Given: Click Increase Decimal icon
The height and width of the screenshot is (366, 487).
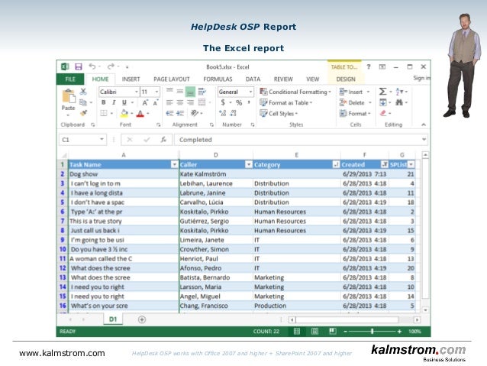Looking at the screenshot, I should tap(223, 113).
